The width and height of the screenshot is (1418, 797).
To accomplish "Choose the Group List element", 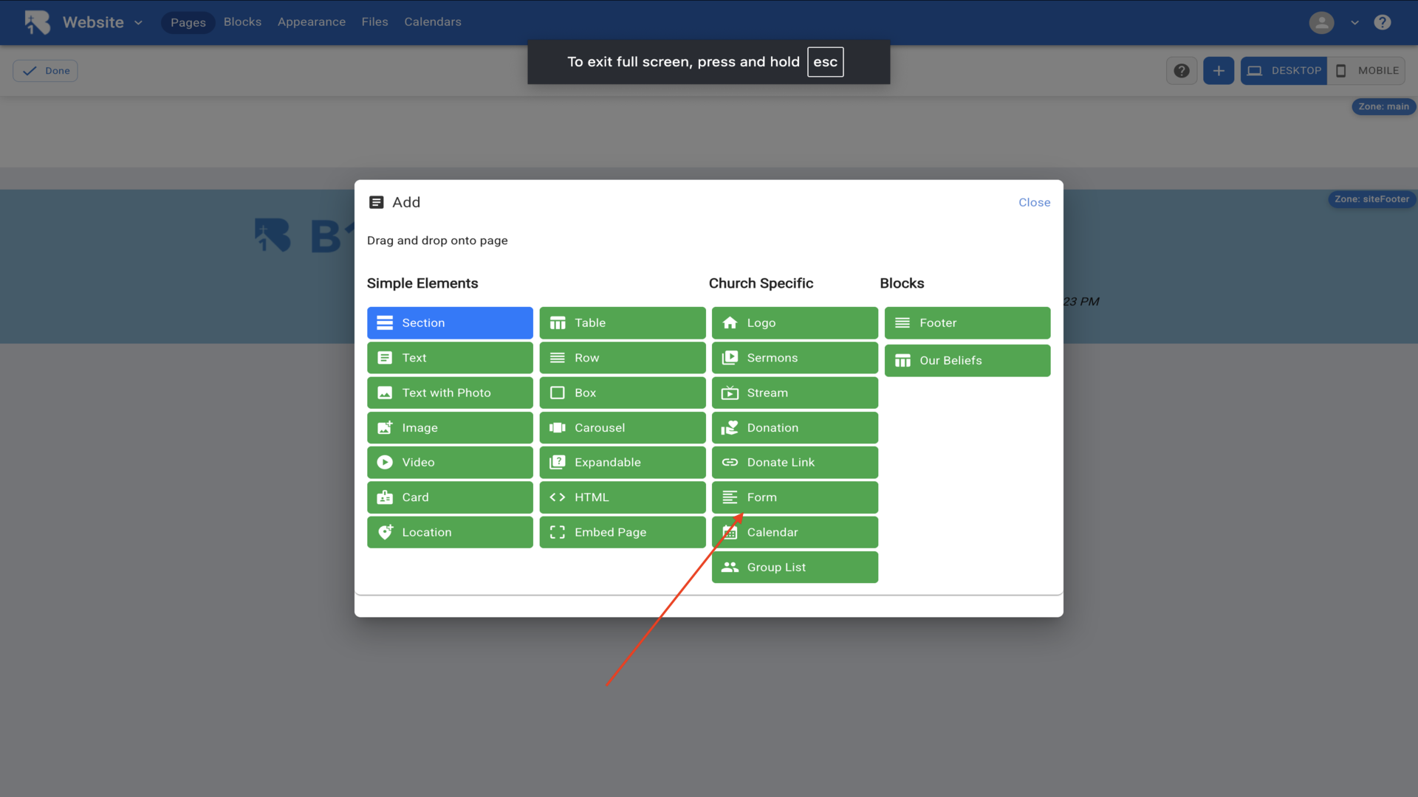I will click(794, 567).
